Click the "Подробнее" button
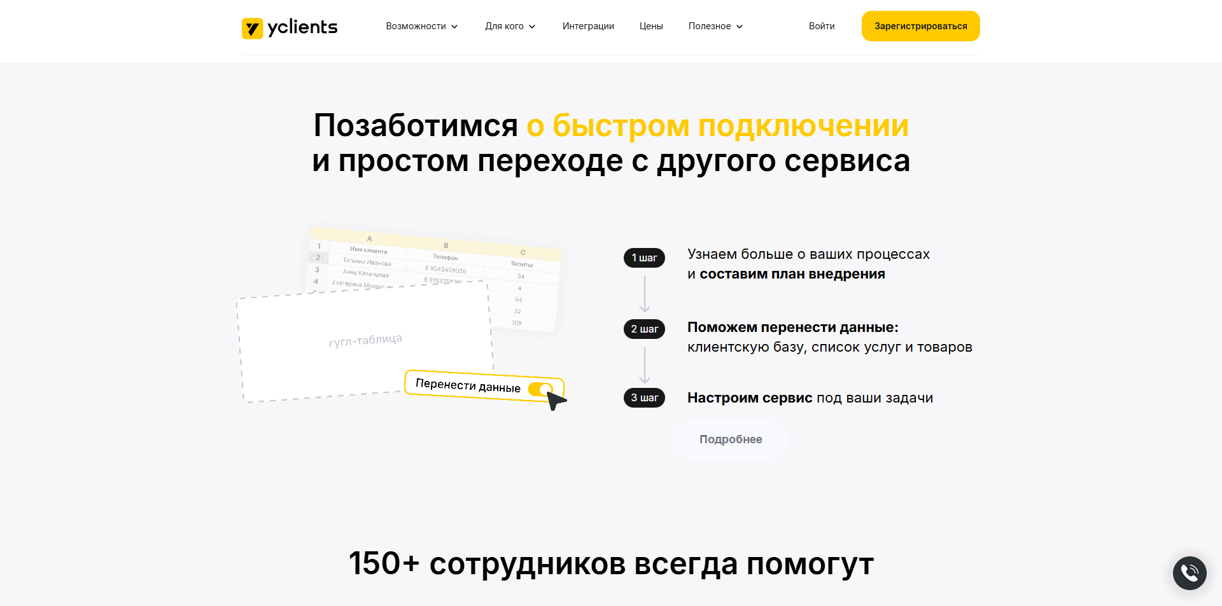This screenshot has height=606, width=1222. click(730, 439)
